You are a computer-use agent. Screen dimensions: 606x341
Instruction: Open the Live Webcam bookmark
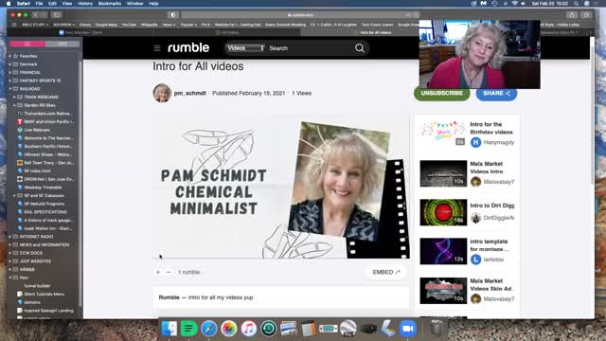click(37, 130)
